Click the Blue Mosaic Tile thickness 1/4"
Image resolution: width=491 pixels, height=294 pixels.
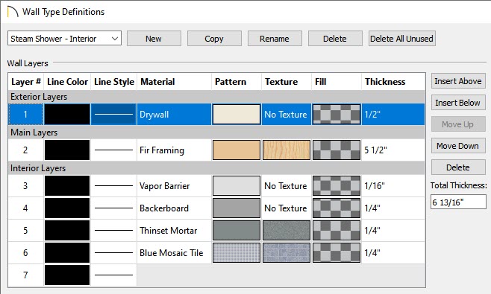coord(372,252)
